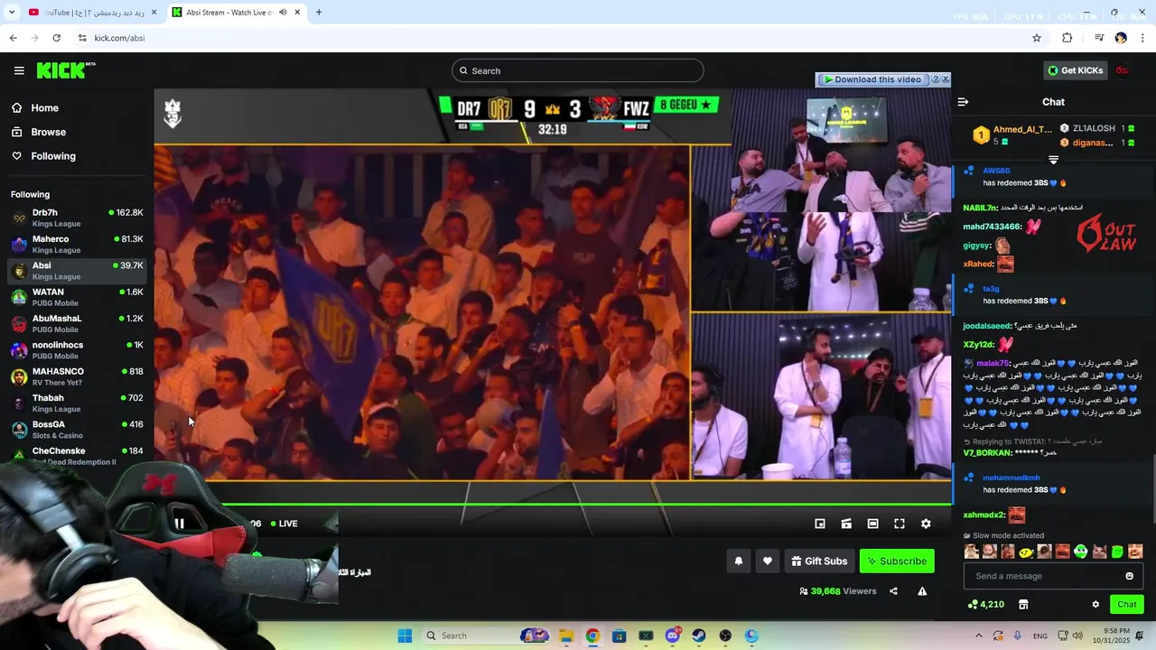
Task: Open Windows Start menu
Action: (x=405, y=636)
